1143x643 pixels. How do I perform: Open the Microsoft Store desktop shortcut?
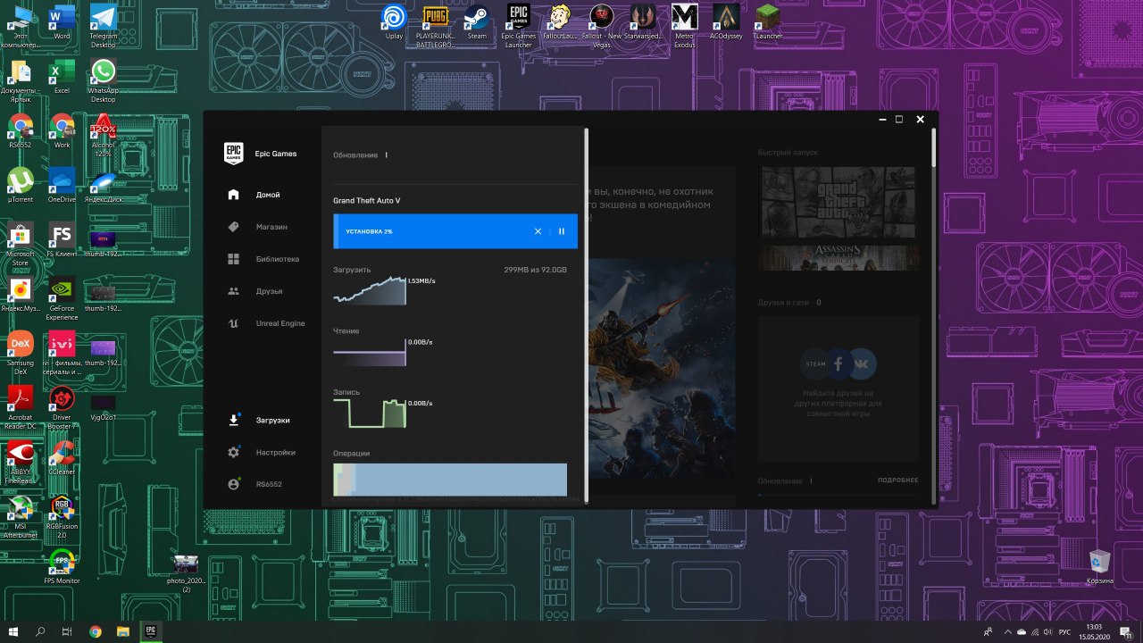click(21, 245)
